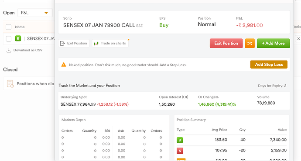This screenshot has height=161, width=301.
Task: Click the Buy label under B/S
Action: tap(164, 25)
